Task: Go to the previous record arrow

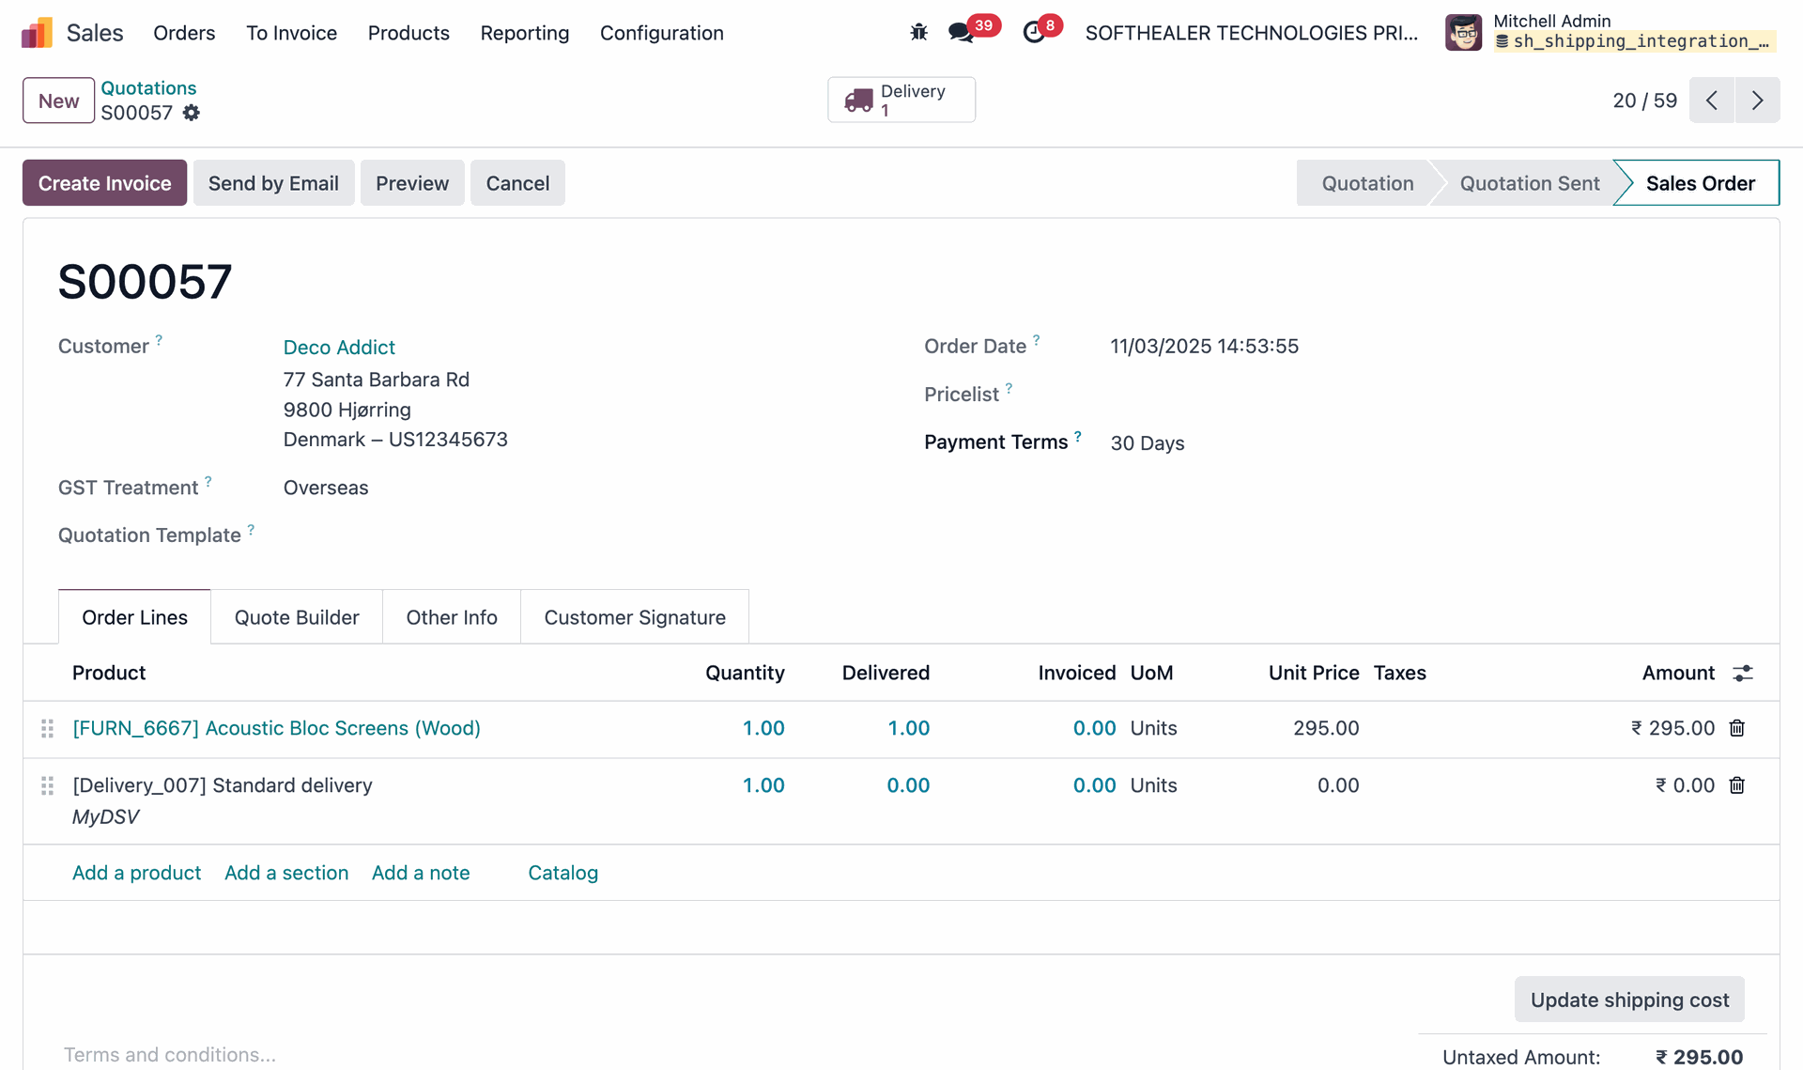Action: 1712,101
